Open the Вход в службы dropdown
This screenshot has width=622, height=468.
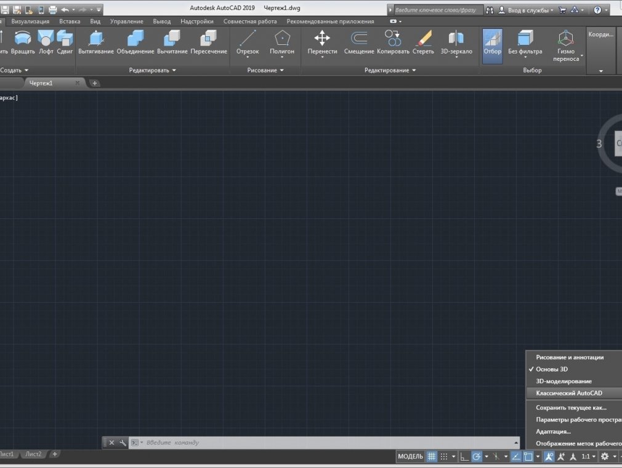pos(526,10)
